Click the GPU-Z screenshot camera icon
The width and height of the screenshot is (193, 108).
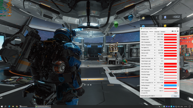coord(172,31)
